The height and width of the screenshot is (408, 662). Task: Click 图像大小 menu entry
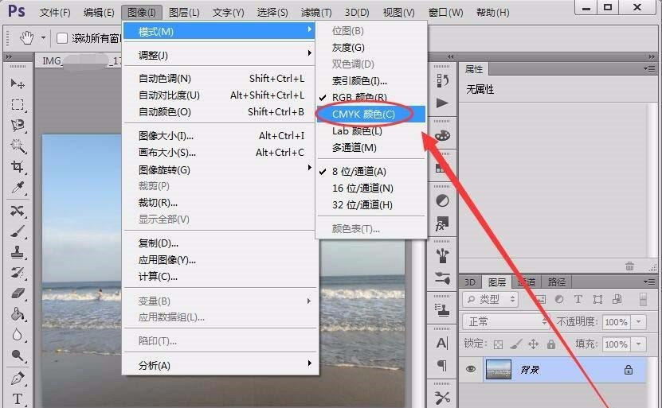point(166,136)
